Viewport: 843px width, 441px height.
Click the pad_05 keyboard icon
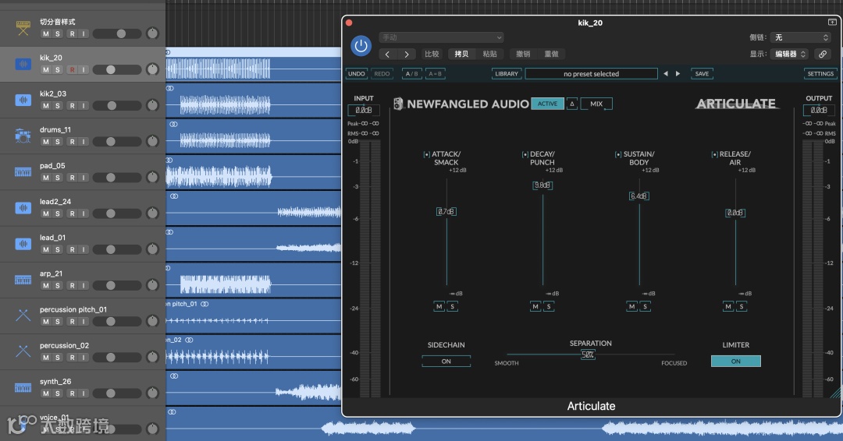click(23, 171)
